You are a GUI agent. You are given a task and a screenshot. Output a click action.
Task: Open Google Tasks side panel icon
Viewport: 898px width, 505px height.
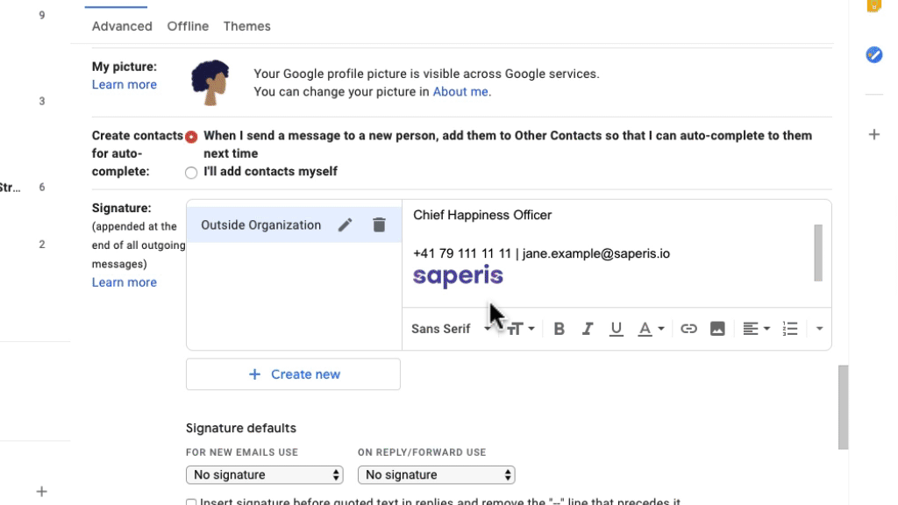click(874, 54)
